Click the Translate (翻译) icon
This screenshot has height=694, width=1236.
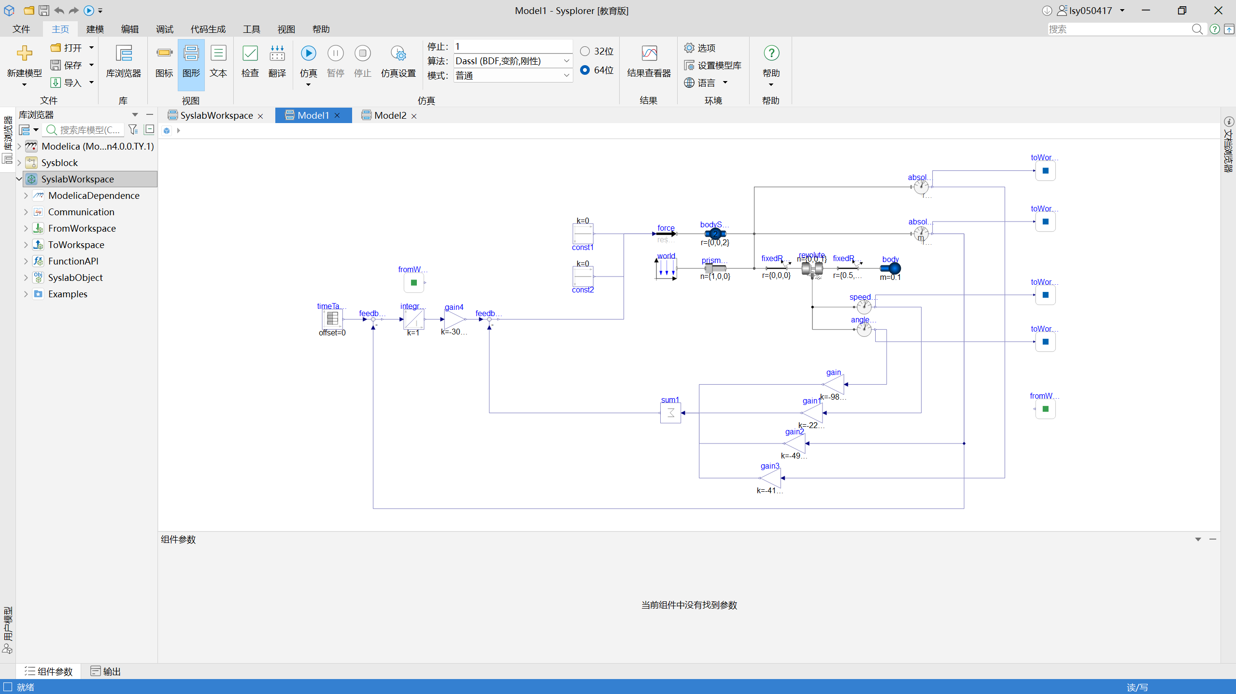pyautogui.click(x=277, y=53)
